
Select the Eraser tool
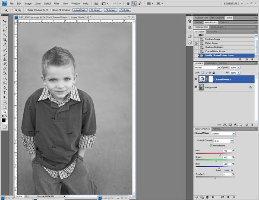(x=4, y=69)
